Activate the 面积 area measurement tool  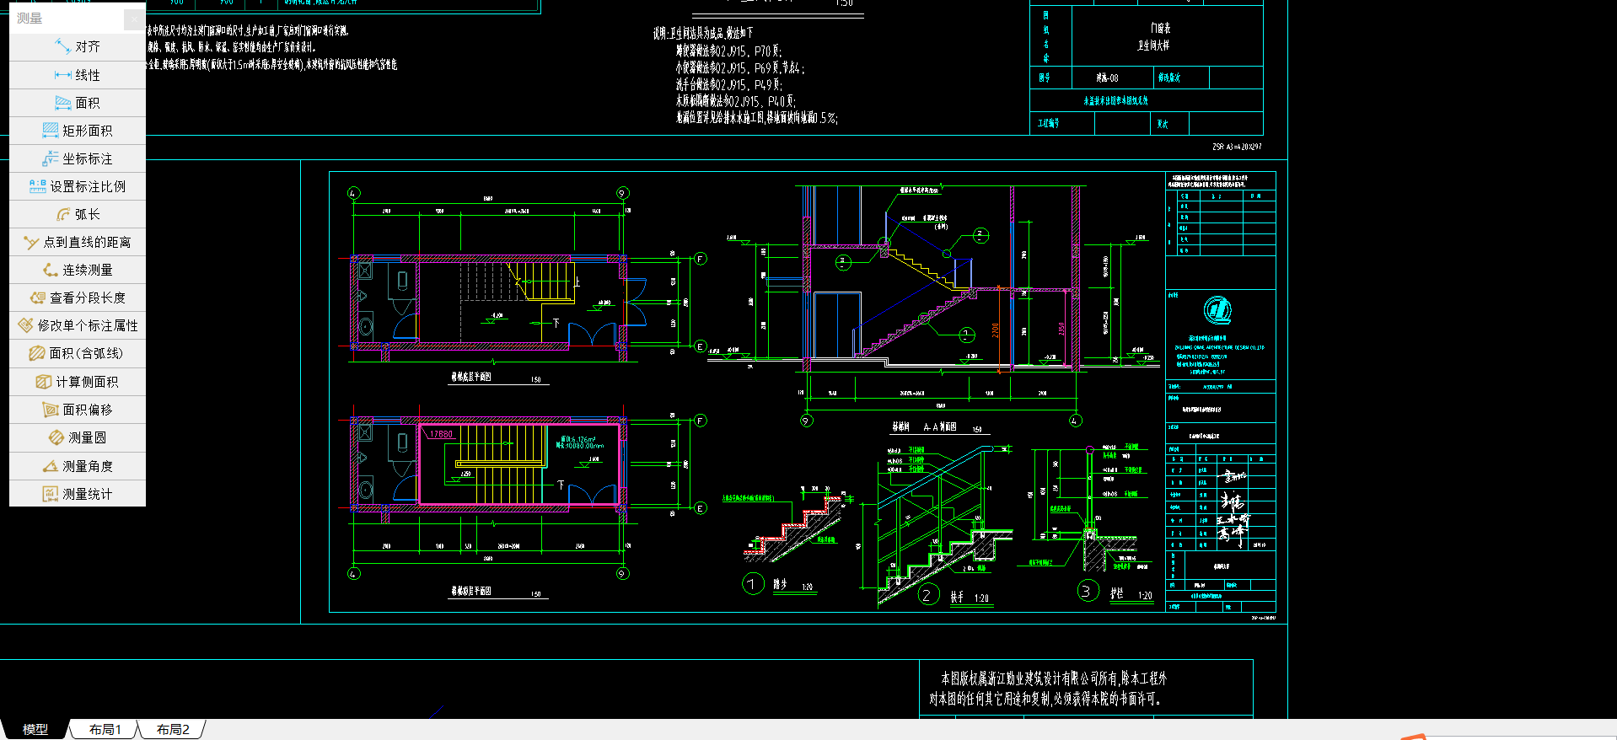tap(78, 103)
